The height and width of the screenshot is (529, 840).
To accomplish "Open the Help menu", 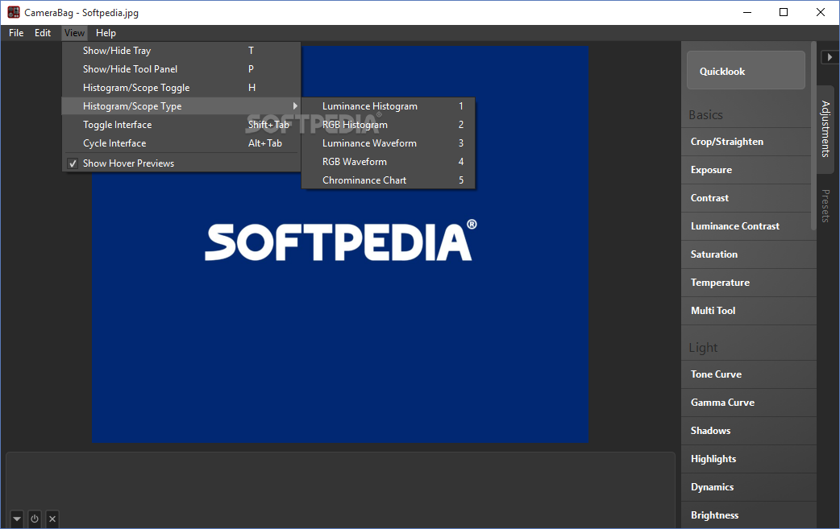I will (106, 33).
